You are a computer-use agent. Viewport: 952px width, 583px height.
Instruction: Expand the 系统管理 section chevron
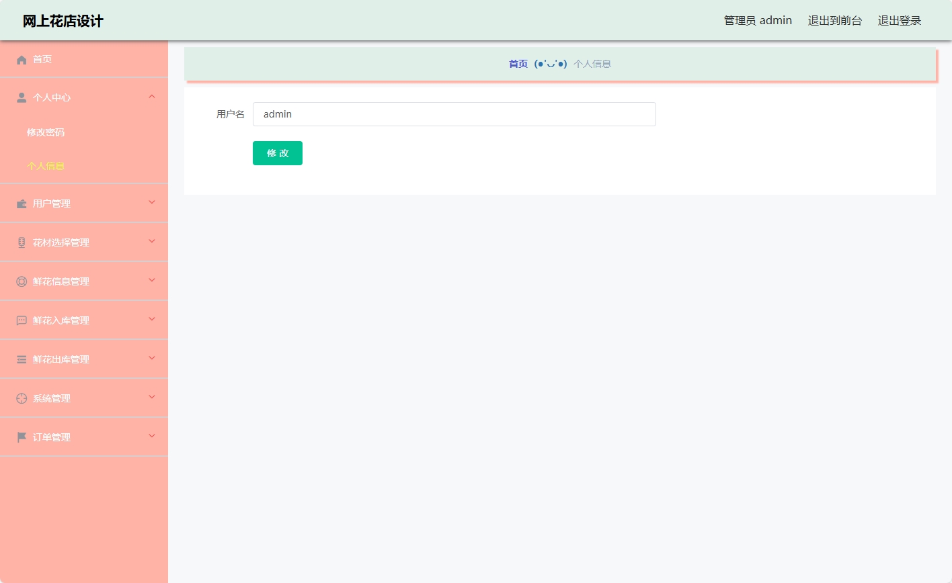pos(151,398)
